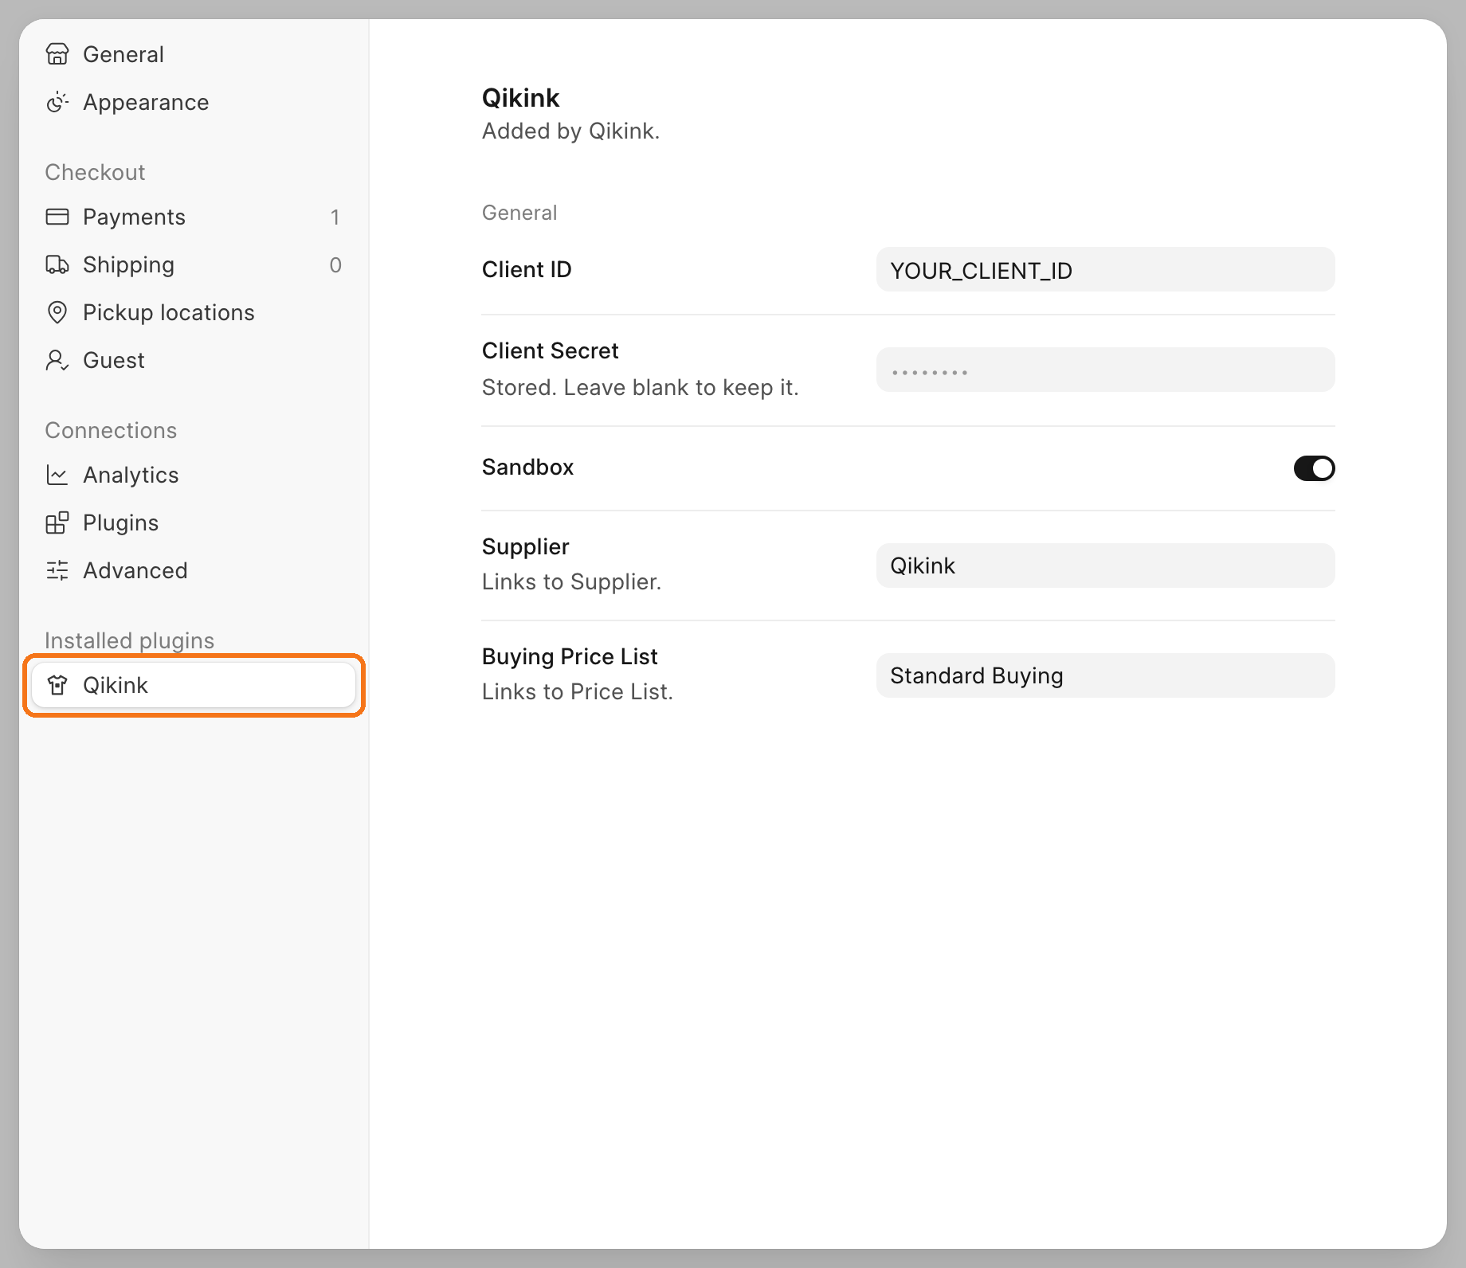
Task: Click the Shipping count badge 0
Action: point(335,264)
